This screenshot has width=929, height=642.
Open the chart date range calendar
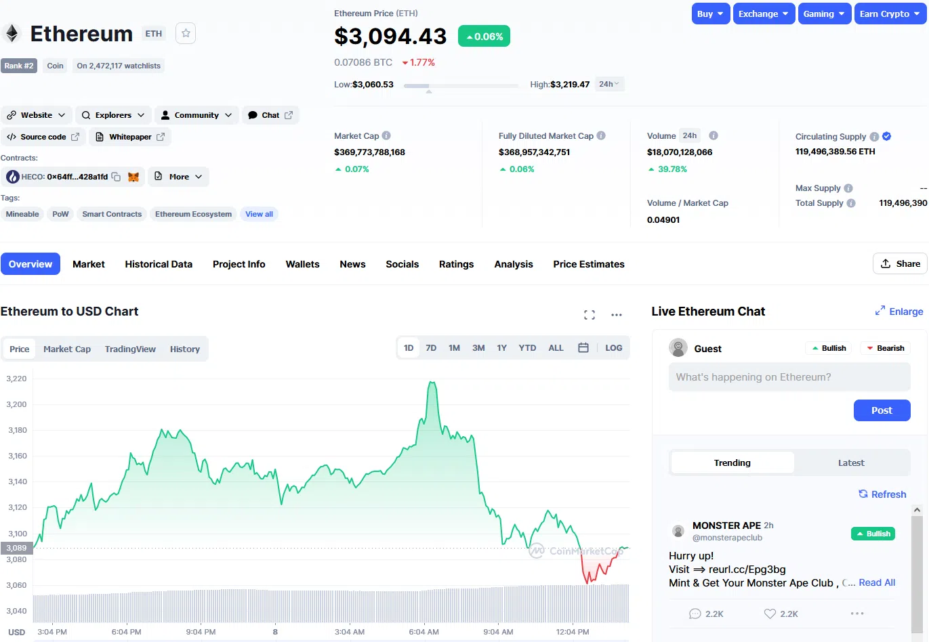tap(583, 348)
